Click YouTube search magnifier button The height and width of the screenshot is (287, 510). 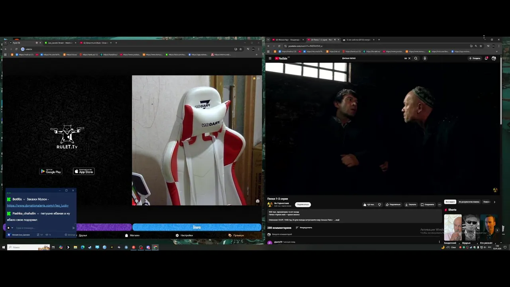tap(416, 58)
